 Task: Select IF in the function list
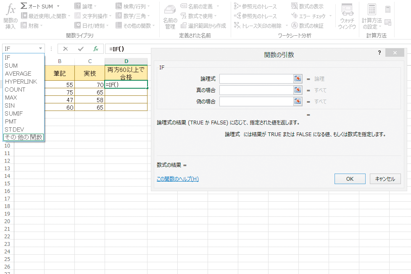point(24,58)
